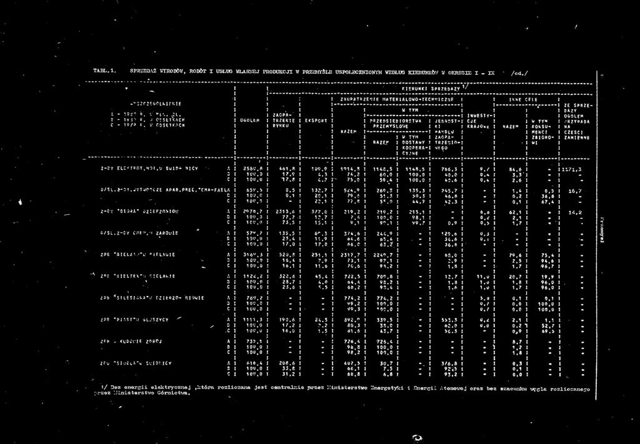Click the value '62.1'
Image resolution: width=640 pixels, height=444 pixels.
[x=515, y=212]
